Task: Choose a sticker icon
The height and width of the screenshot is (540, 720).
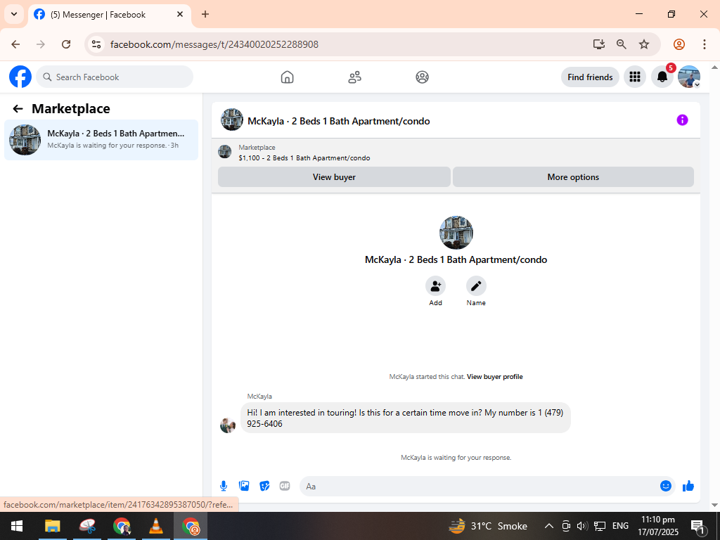Action: pyautogui.click(x=264, y=486)
